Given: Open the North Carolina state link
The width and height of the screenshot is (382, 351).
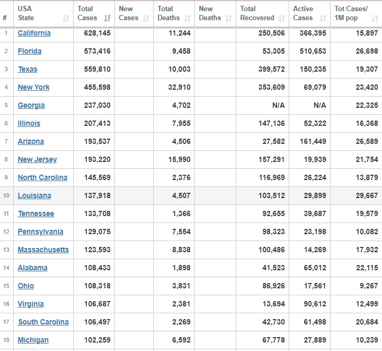Looking at the screenshot, I should pyautogui.click(x=42, y=177).
